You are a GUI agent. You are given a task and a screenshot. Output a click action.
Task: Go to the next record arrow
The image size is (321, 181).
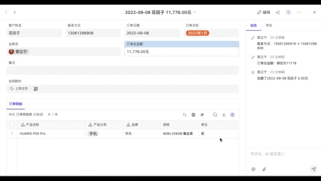[15, 13]
